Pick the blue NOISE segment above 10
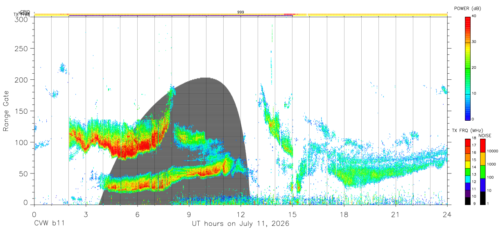The image size is (503, 232). pyautogui.click(x=482, y=185)
